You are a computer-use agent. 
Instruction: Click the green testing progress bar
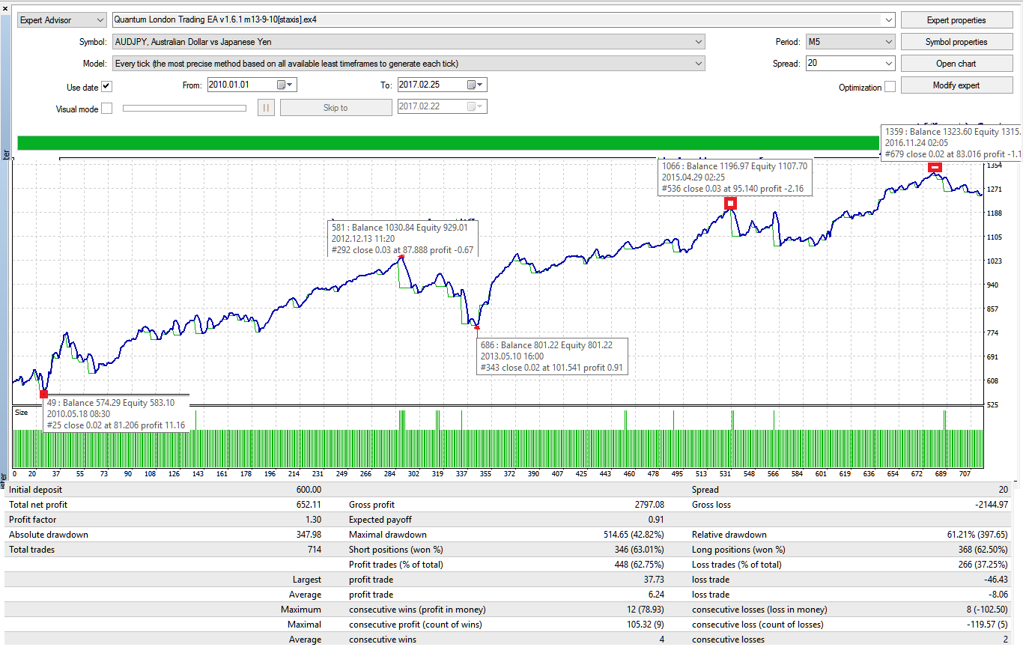448,143
